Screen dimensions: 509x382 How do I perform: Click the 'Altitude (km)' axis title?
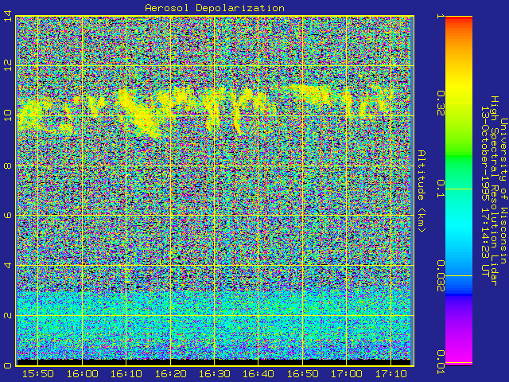[x=421, y=191]
